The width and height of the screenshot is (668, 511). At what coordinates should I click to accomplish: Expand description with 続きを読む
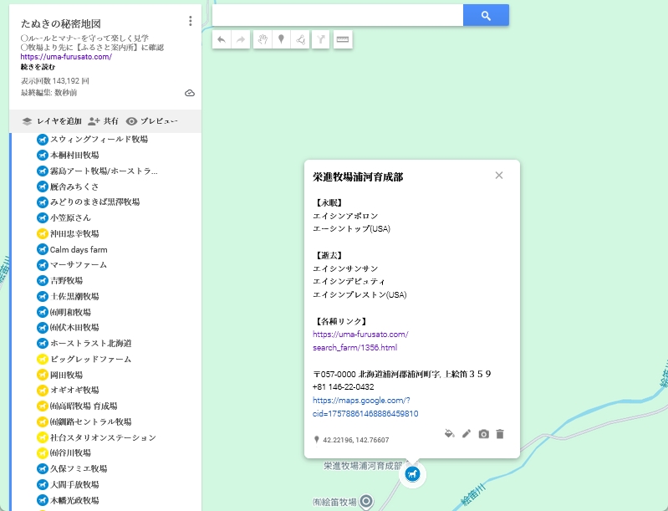click(x=38, y=67)
